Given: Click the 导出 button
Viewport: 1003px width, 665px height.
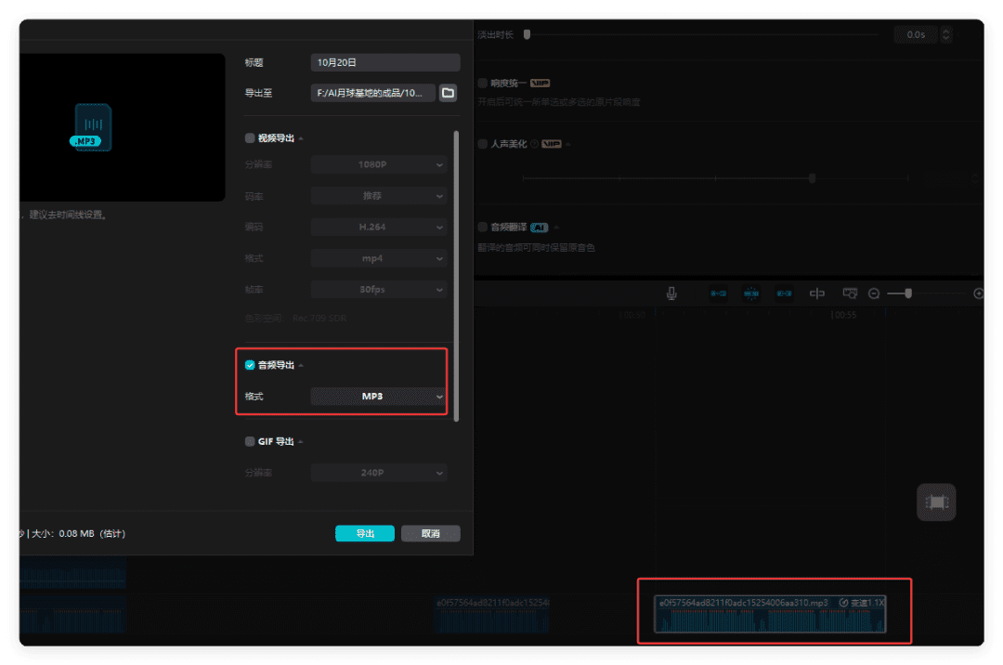Looking at the screenshot, I should [365, 534].
